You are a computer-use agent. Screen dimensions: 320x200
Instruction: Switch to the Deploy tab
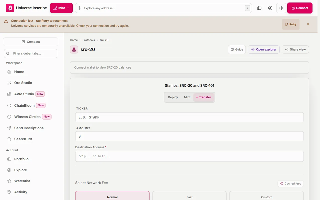coord(173,97)
